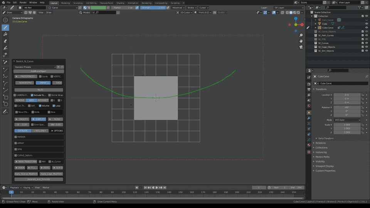The height and width of the screenshot is (208, 370).
Task: Adjust the Strength slider
Action: coord(153,7)
